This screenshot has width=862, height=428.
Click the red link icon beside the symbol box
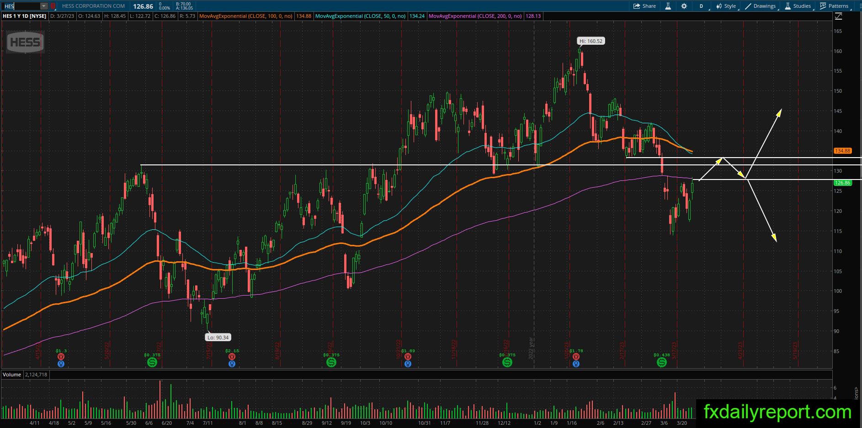coord(53,6)
